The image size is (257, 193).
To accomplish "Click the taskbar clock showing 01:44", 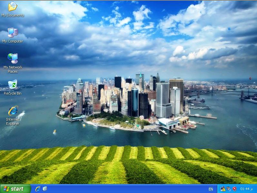I will [246, 189].
